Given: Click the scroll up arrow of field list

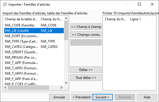Looking at the screenshot, I should (66, 18).
